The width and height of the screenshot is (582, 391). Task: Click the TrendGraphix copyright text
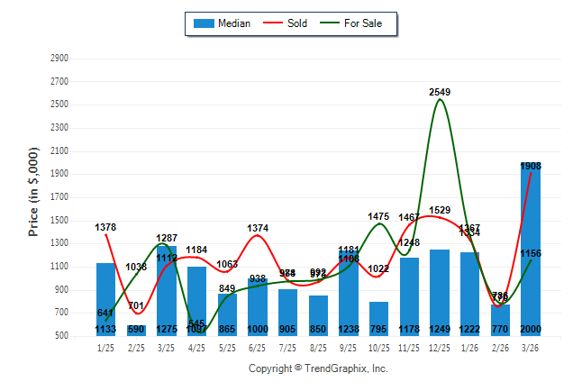pyautogui.click(x=317, y=369)
